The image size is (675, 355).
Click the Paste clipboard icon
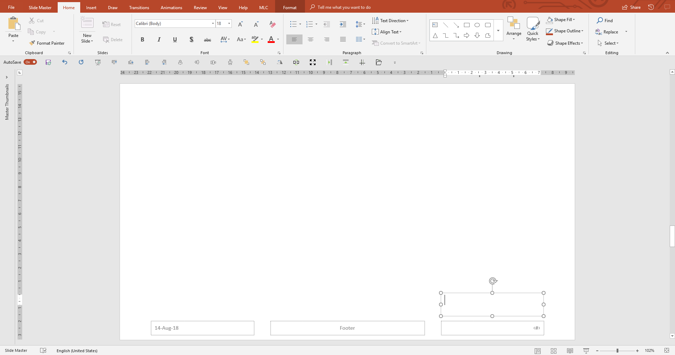tap(14, 23)
